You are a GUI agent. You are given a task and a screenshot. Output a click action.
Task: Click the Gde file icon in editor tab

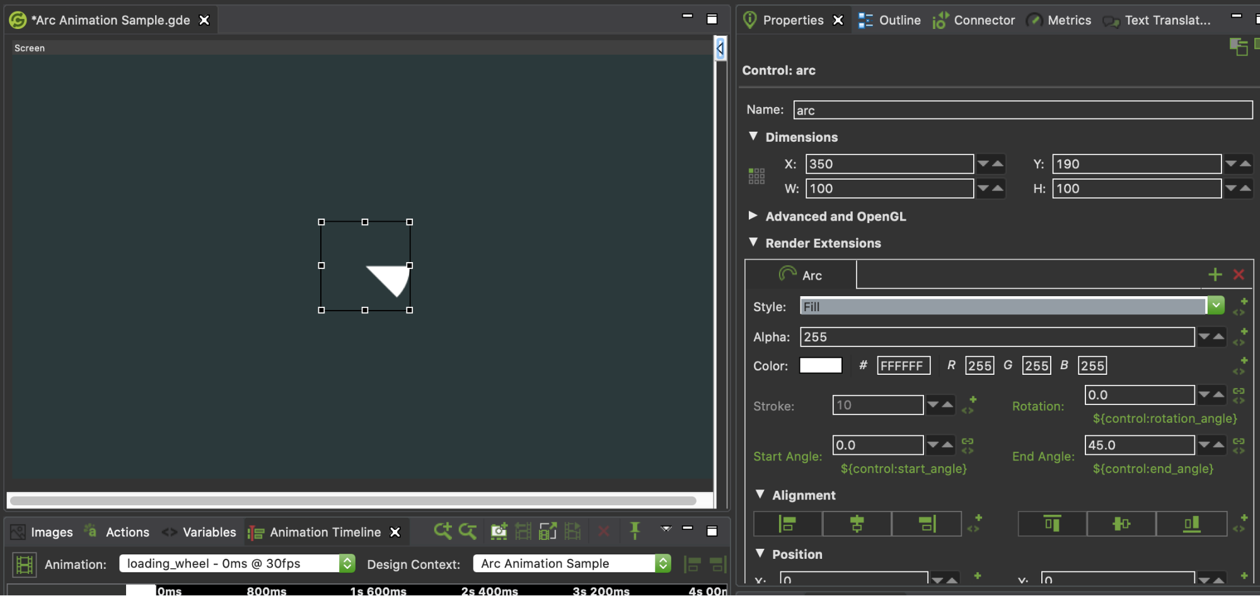[18, 20]
